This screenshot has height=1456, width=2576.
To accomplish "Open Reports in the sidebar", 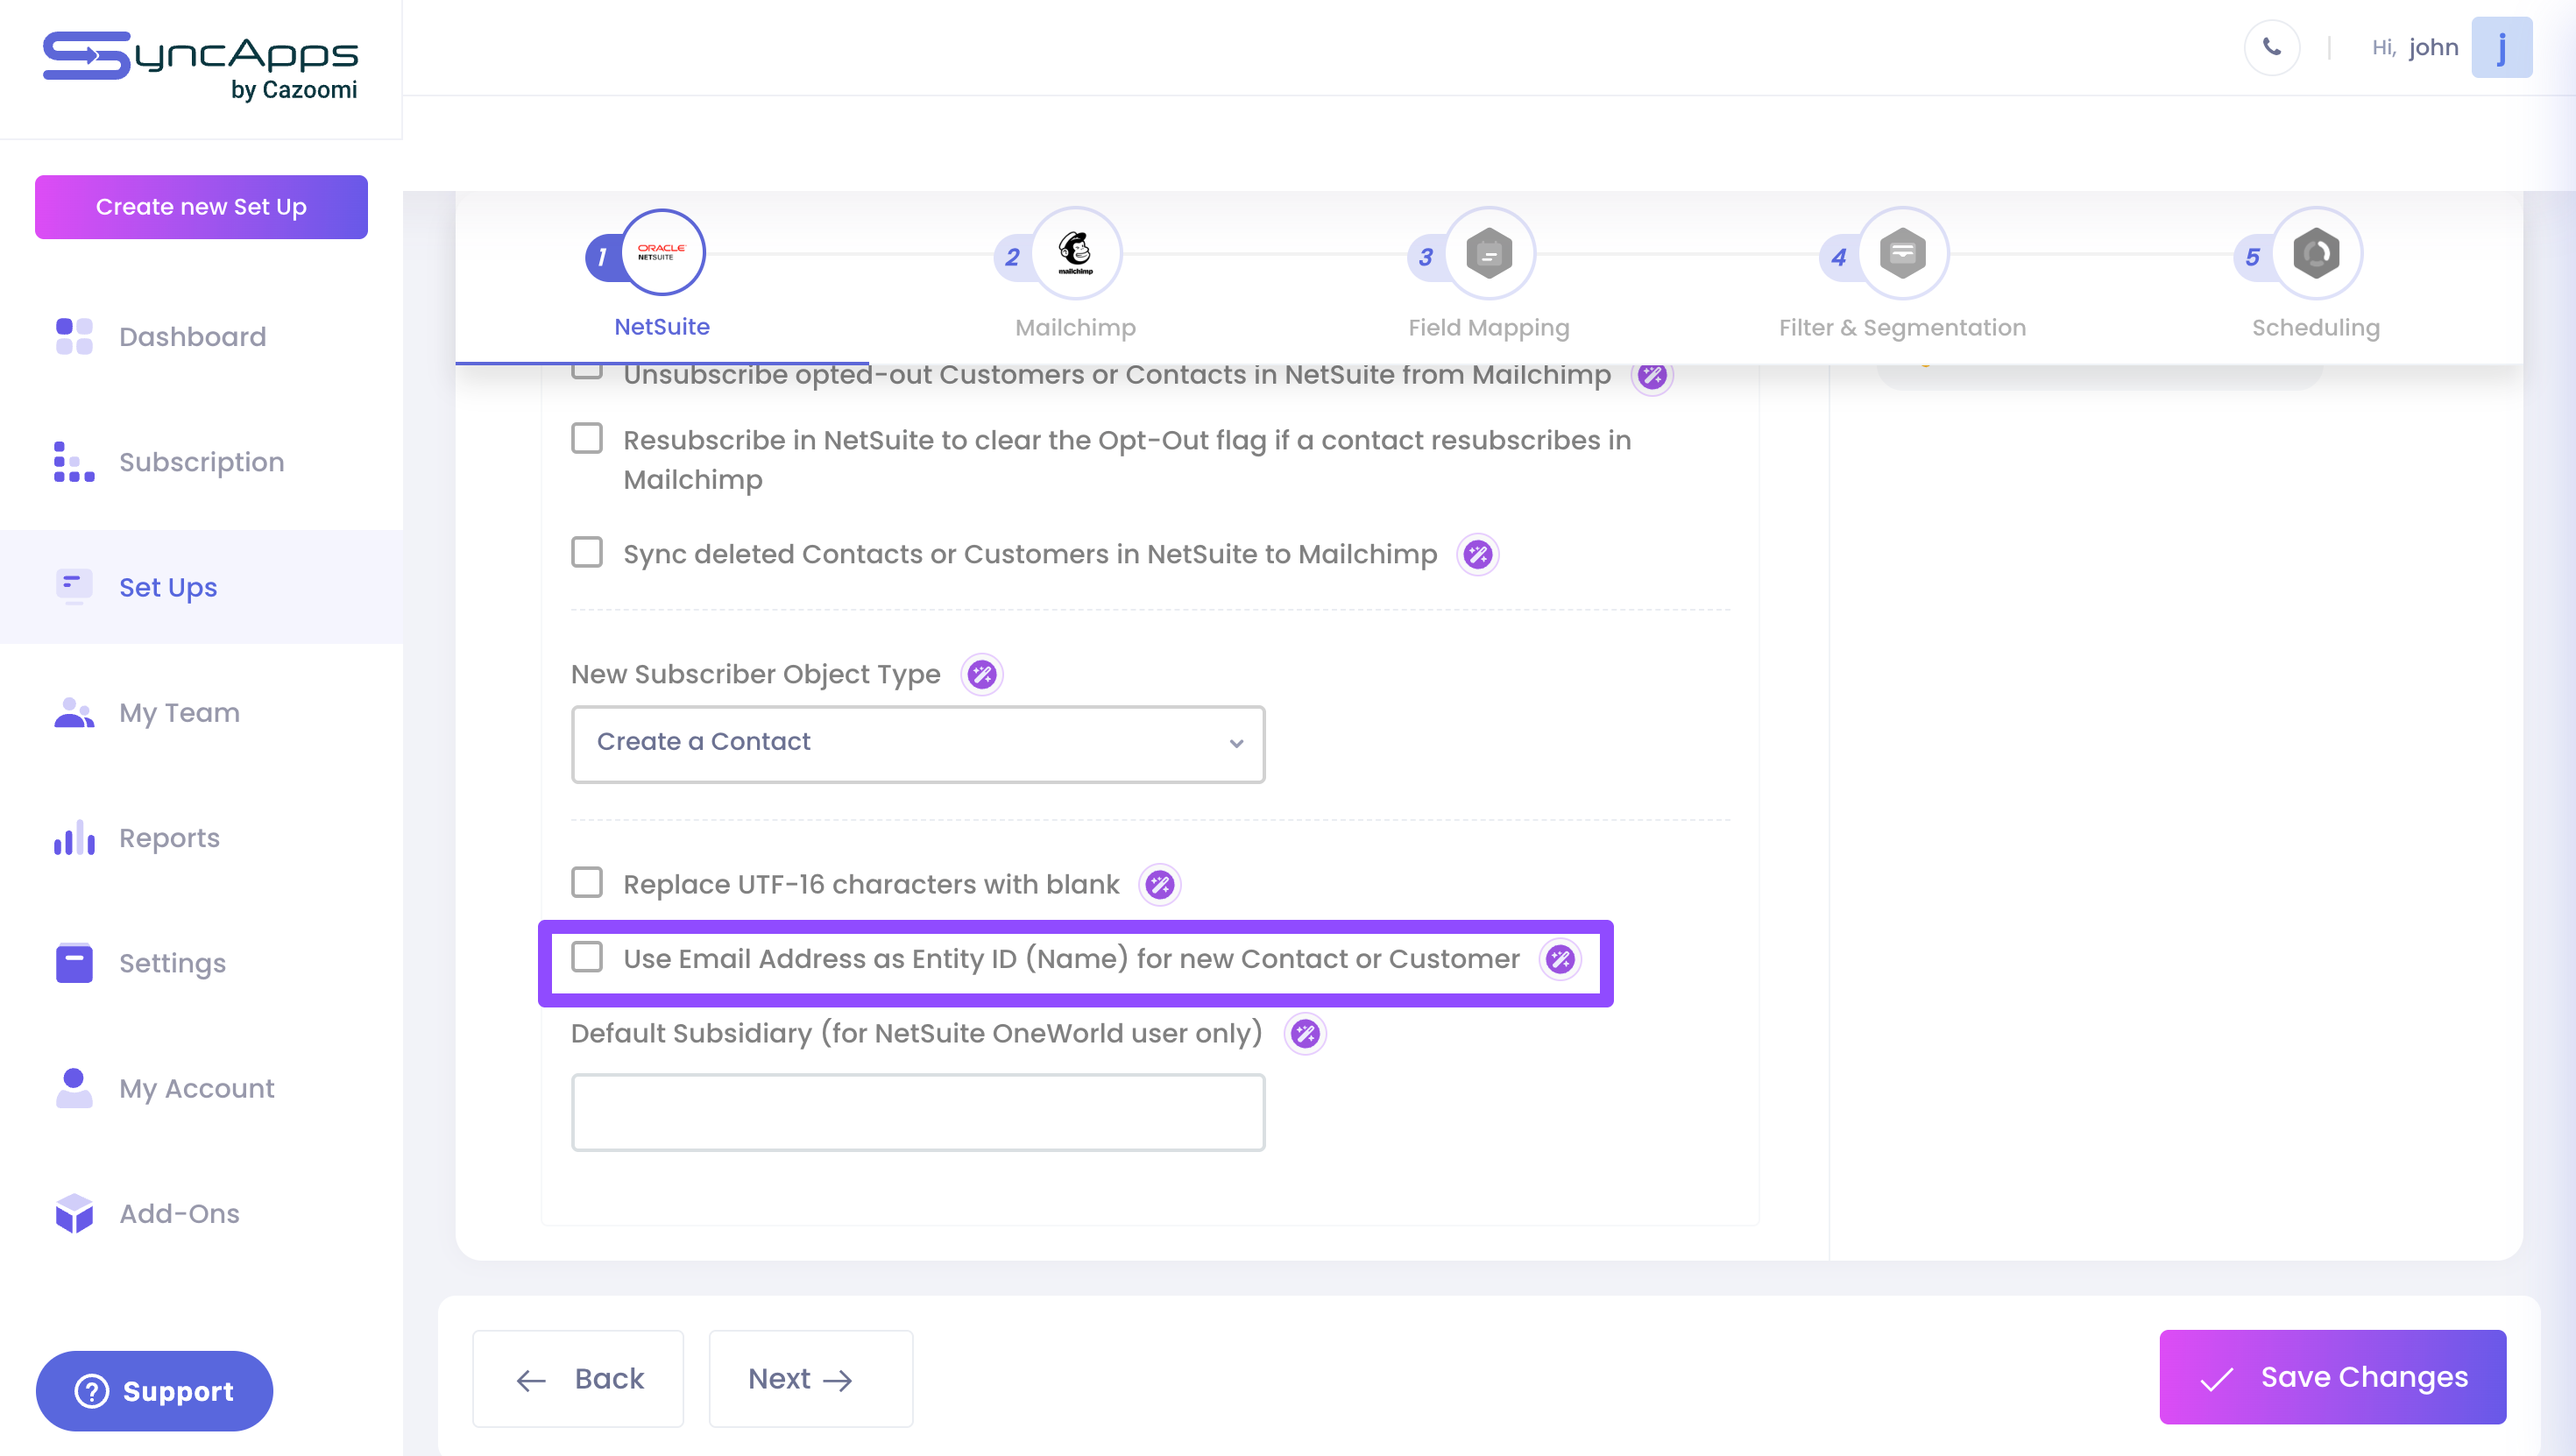I will (169, 838).
